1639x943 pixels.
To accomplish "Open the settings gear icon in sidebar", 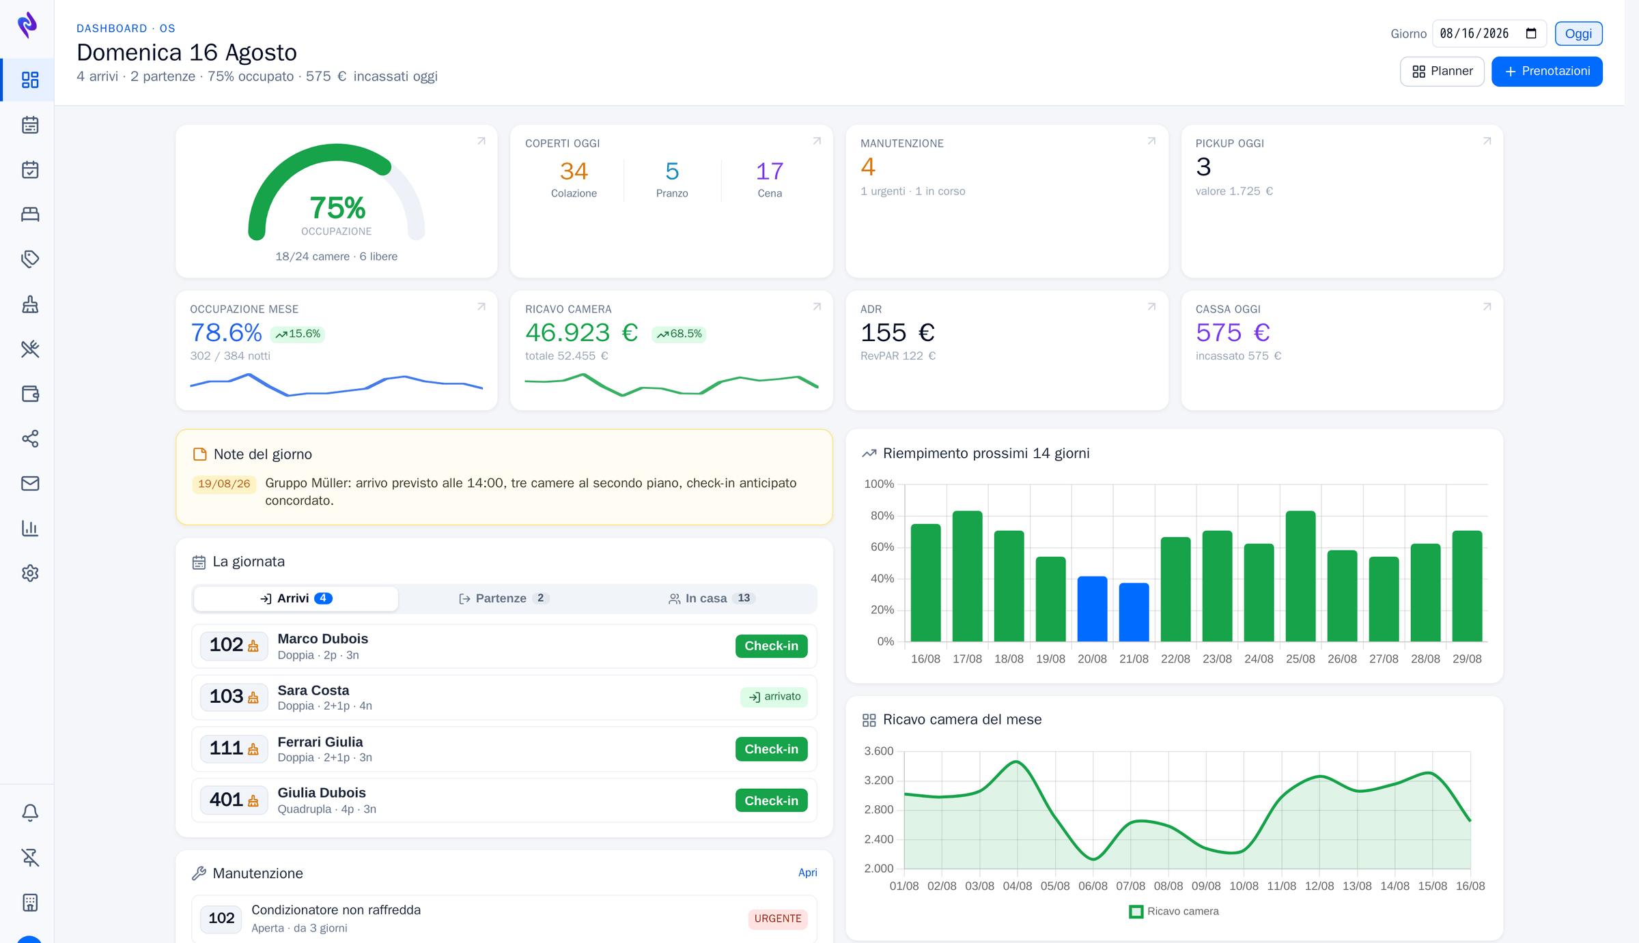I will 30,573.
